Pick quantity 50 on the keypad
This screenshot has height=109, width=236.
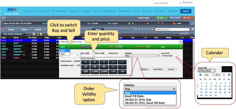(x=104, y=67)
